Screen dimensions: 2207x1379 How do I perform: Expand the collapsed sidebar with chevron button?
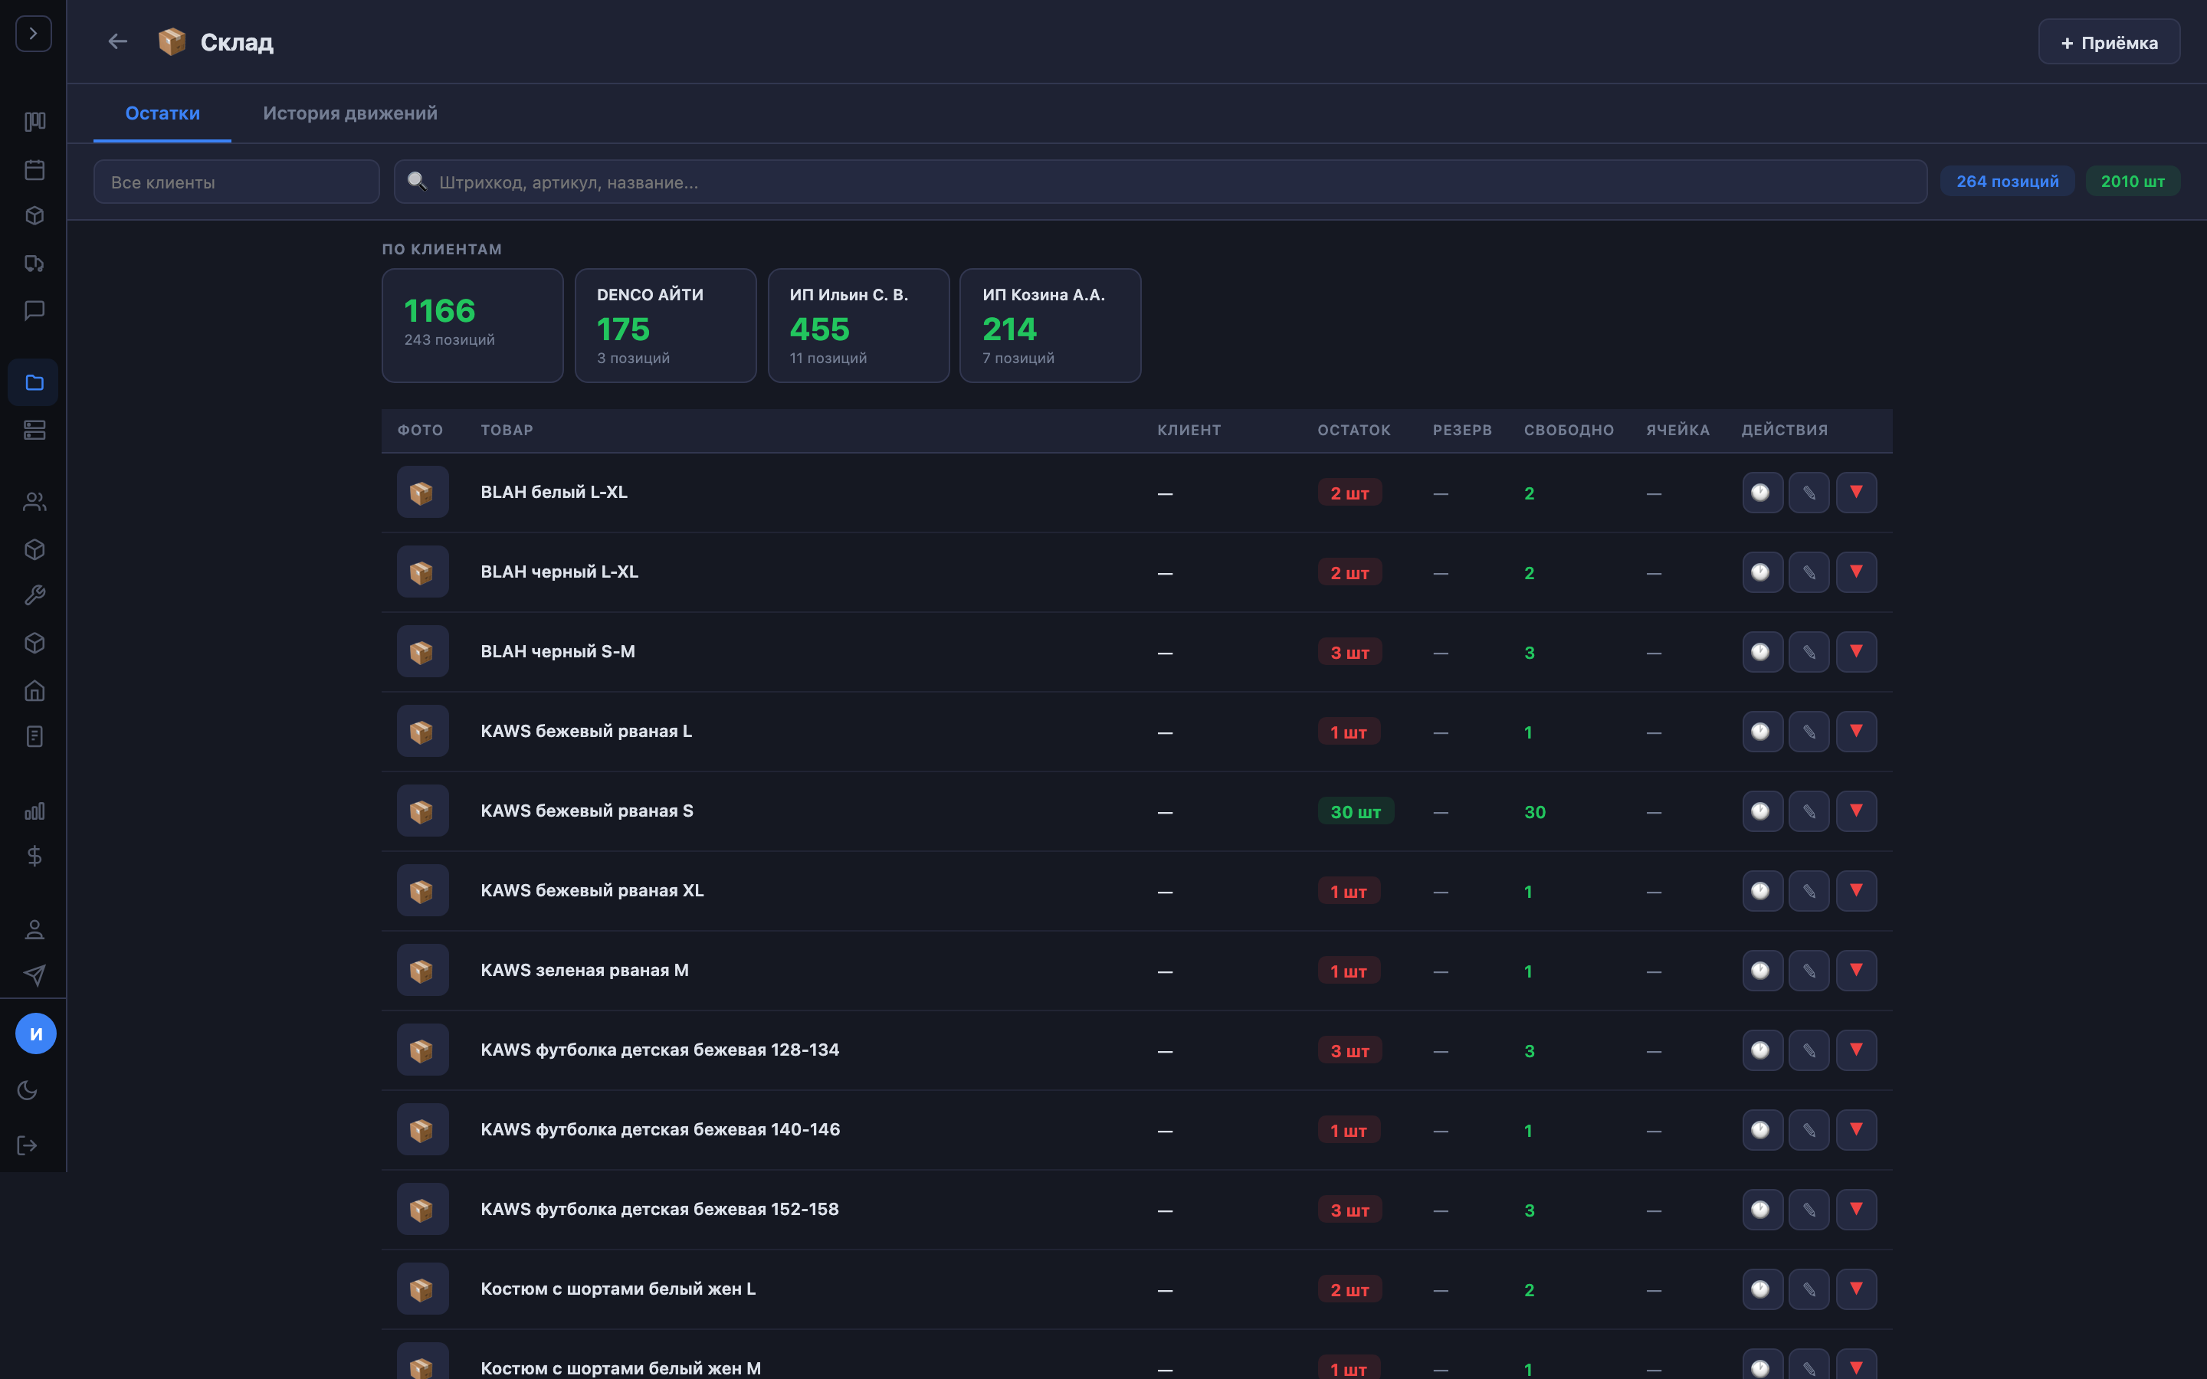click(34, 34)
